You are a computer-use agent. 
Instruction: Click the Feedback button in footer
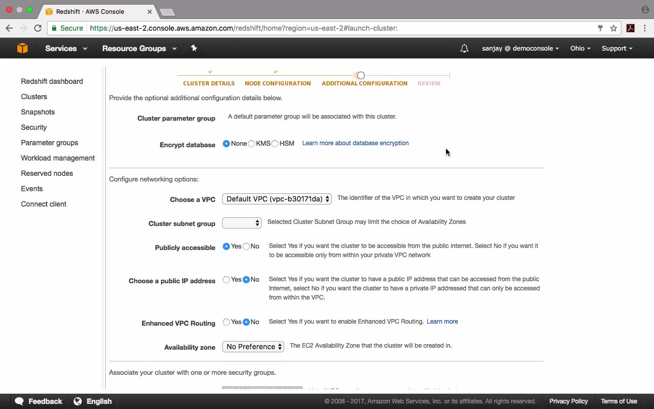point(38,401)
